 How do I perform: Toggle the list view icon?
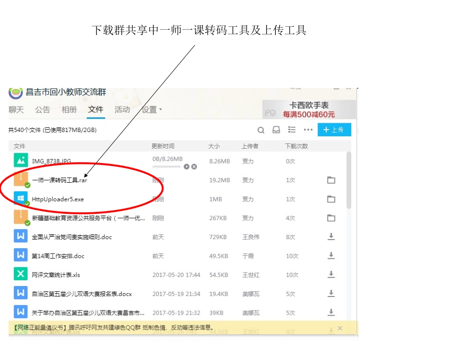[x=292, y=130]
